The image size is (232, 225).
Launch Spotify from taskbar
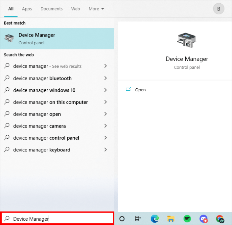pyautogui.click(x=187, y=219)
